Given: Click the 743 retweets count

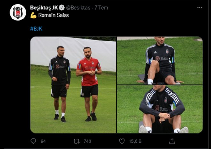Looking at the screenshot, I should pos(87,141).
